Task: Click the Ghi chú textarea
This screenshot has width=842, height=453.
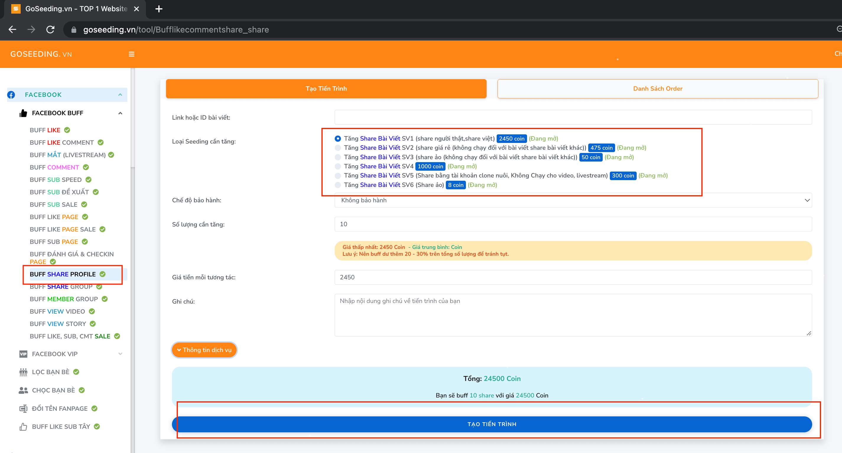Action: point(573,315)
